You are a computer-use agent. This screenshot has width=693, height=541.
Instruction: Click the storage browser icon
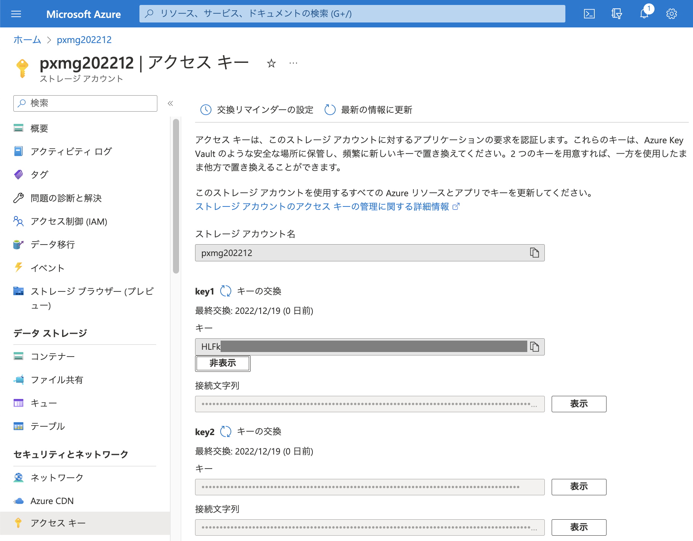coord(18,291)
